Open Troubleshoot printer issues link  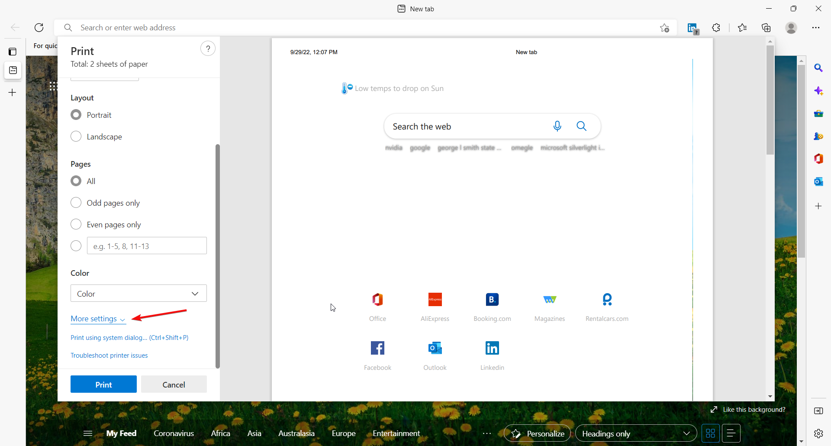(109, 355)
